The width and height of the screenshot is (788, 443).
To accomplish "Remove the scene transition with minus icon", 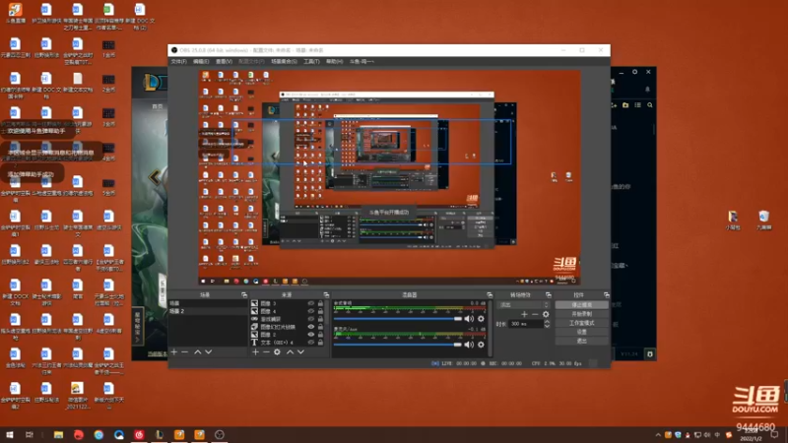I will (535, 314).
